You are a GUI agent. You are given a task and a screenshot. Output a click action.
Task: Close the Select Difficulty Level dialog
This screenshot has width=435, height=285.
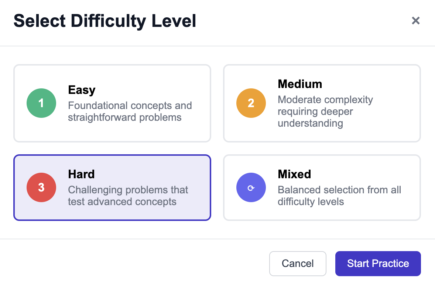[x=416, y=21]
